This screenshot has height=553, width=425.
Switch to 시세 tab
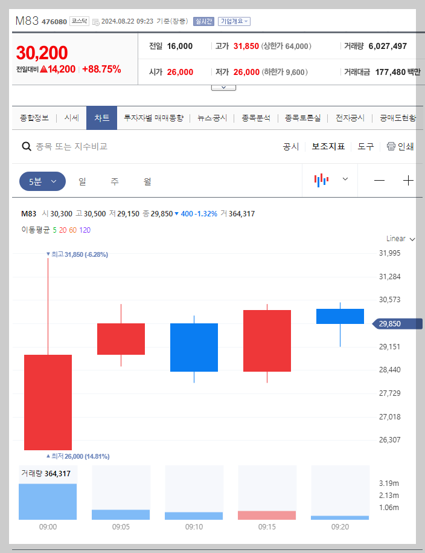(x=72, y=118)
